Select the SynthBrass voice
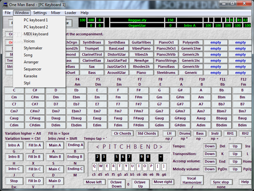 coord(92,42)
